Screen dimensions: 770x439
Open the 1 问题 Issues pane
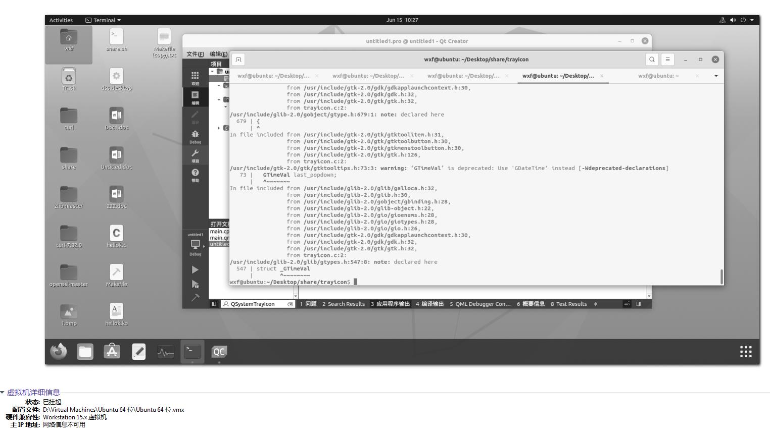pos(308,304)
